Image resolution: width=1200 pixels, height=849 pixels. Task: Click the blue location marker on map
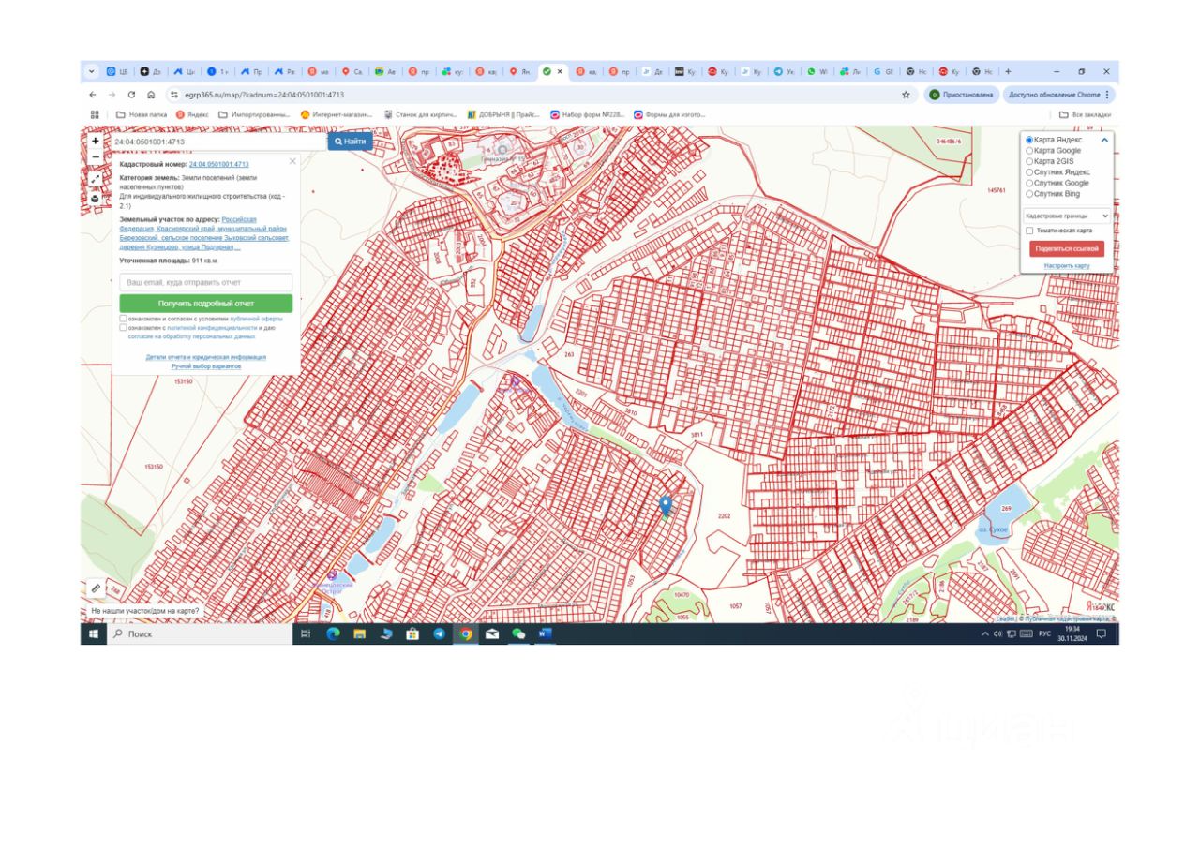(666, 505)
